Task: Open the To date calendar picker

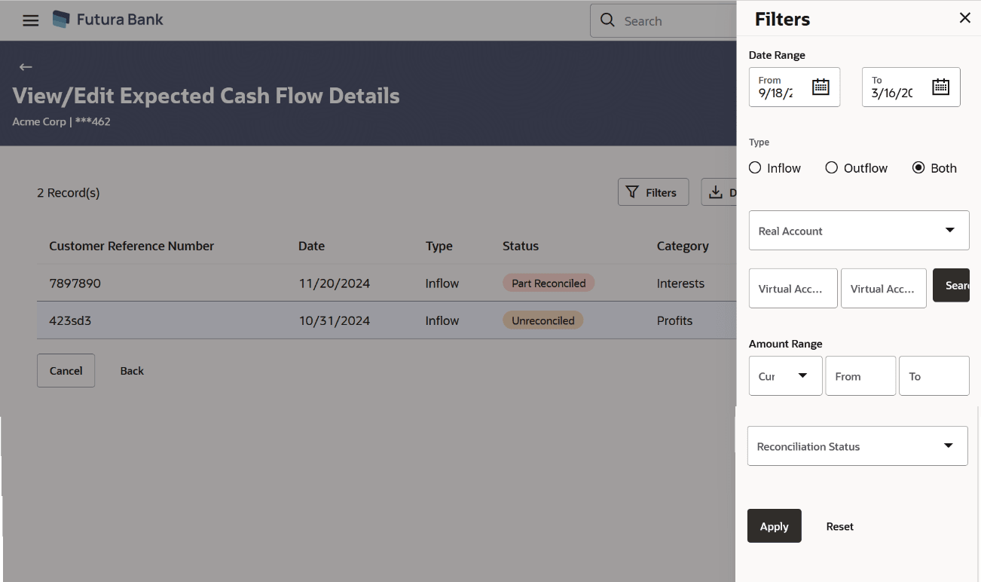Action: 940,87
